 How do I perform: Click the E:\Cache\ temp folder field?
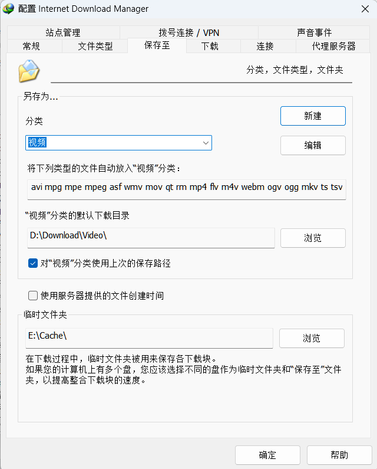pos(149,338)
